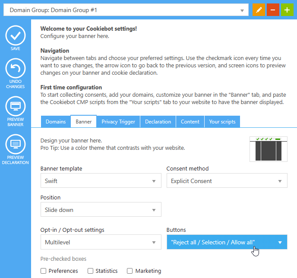Open the Preview Declaration screen icon
Viewport: 297px width, 278px height.
16,144
